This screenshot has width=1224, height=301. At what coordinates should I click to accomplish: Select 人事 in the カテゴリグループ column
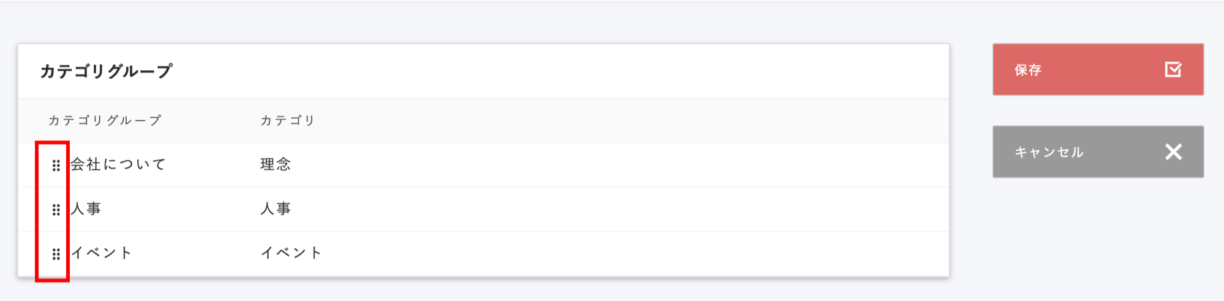86,209
